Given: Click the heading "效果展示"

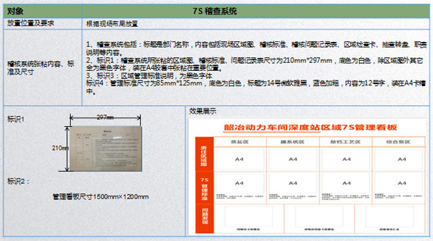Looking at the screenshot, I should click(x=203, y=112).
